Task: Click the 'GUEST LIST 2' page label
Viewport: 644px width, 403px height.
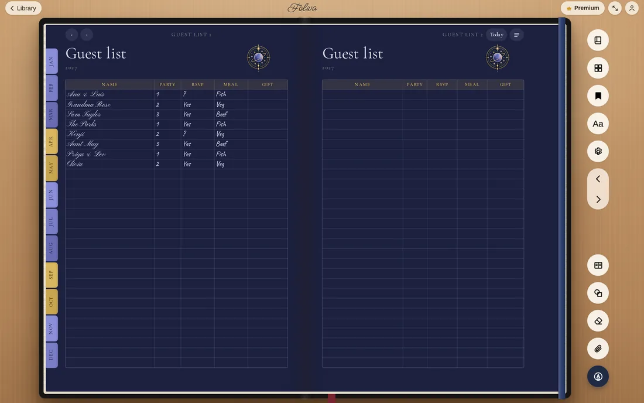Action: tap(463, 35)
